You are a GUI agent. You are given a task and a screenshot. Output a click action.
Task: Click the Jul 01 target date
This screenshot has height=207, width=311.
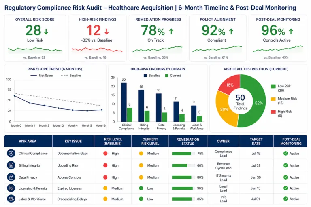pos(256,199)
